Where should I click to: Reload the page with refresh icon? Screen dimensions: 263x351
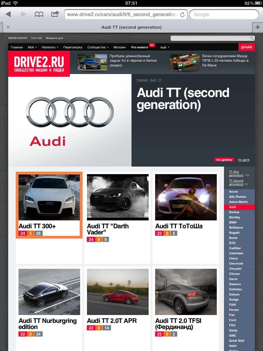tap(183, 14)
